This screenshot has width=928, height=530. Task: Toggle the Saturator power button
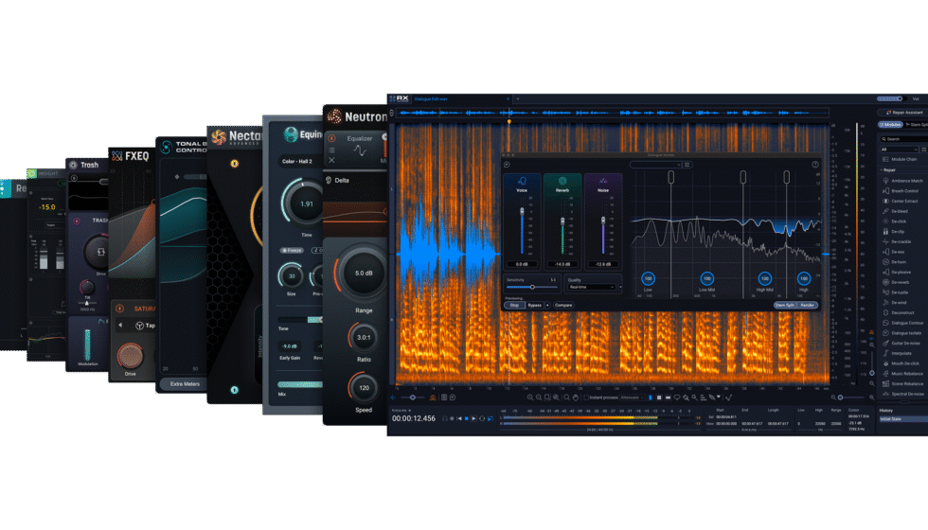point(119,309)
